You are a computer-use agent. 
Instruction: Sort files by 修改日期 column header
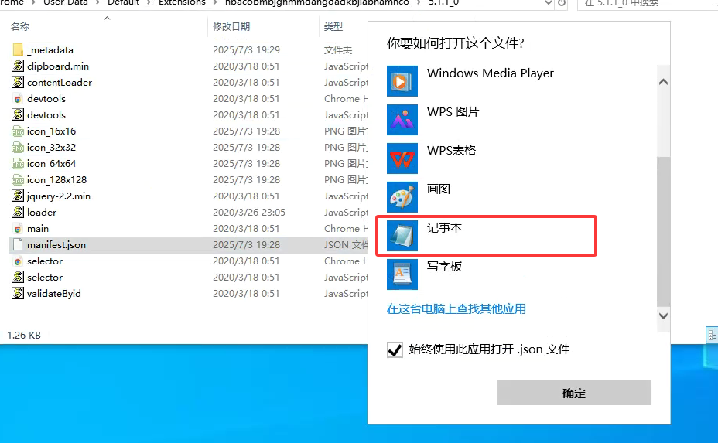point(231,26)
